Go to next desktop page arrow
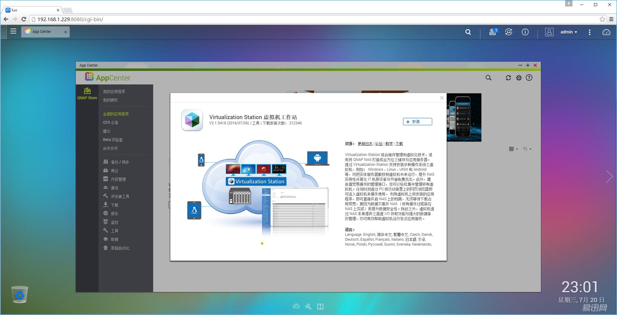Image resolution: width=617 pixels, height=315 pixels. click(609, 177)
